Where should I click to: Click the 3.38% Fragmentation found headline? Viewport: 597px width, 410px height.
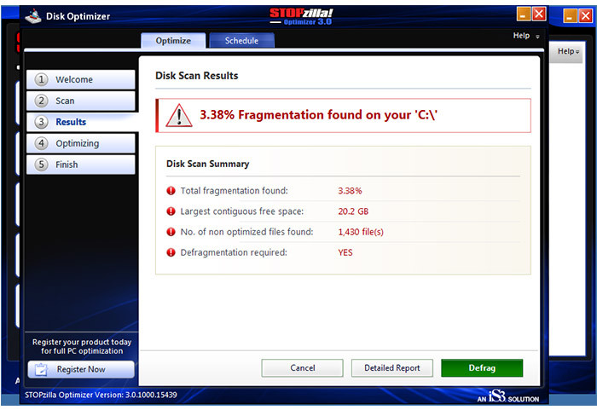319,115
